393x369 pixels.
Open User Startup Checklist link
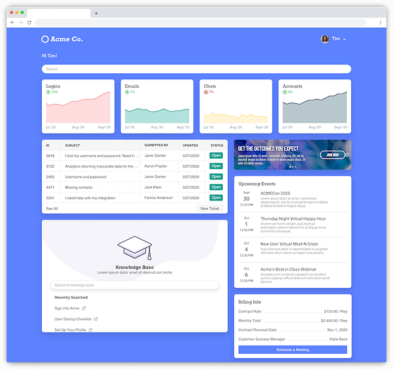73,319
